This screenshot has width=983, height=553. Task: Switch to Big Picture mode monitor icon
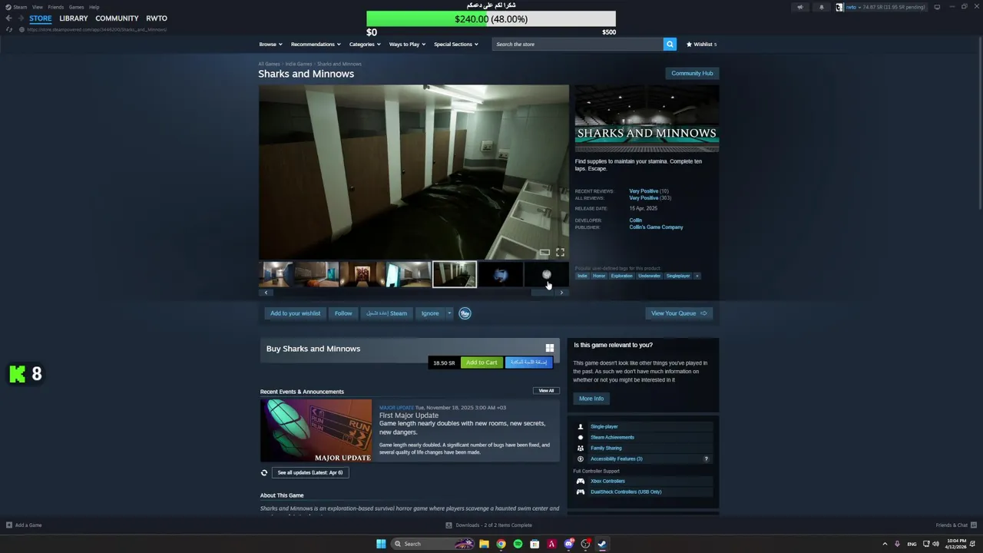point(937,7)
